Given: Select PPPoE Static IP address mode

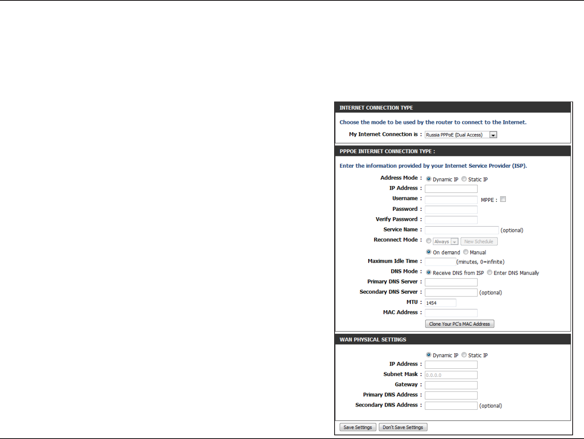Looking at the screenshot, I should click(464, 179).
